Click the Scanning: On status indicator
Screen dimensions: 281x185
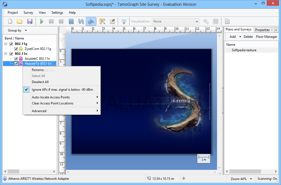point(267,178)
